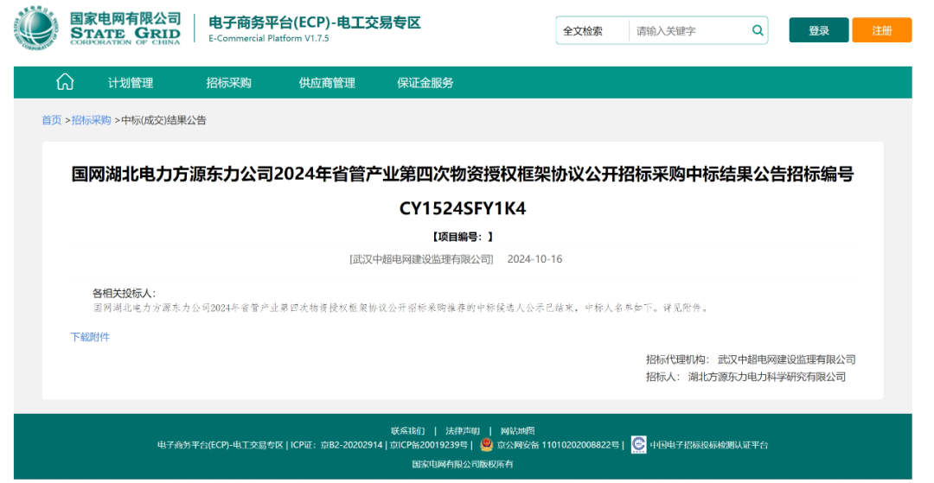Click the date 2024-10-16
This screenshot has width=934, height=483.
534,259
